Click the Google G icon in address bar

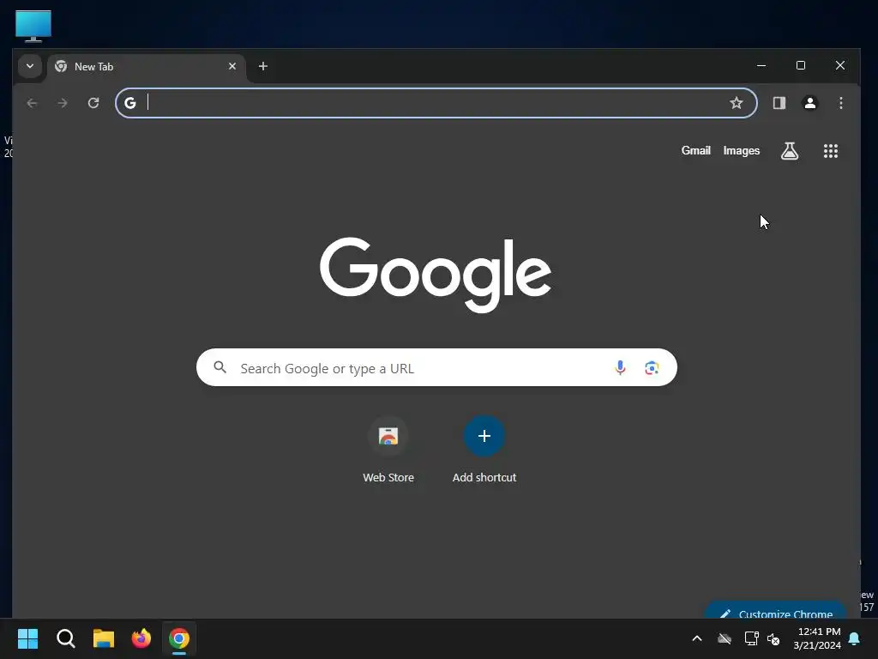coord(130,103)
